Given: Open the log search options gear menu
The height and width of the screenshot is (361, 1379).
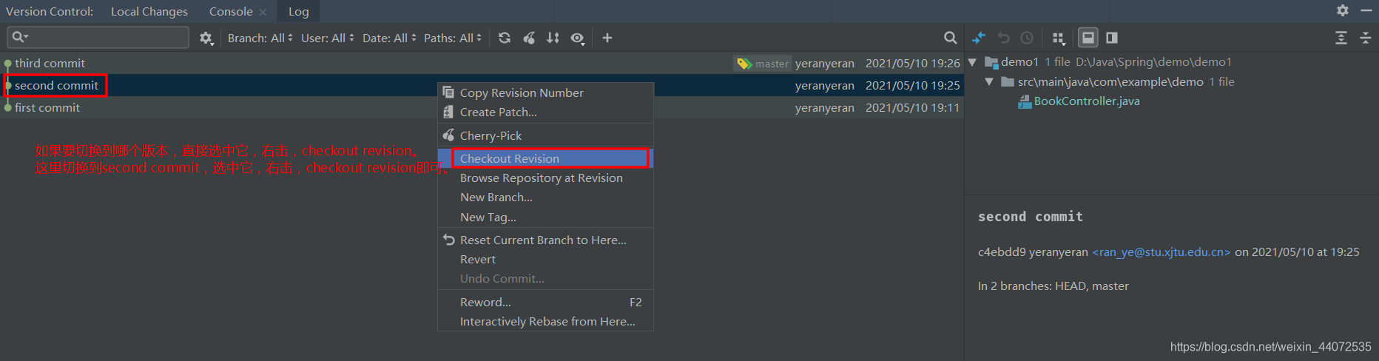Looking at the screenshot, I should (x=206, y=38).
